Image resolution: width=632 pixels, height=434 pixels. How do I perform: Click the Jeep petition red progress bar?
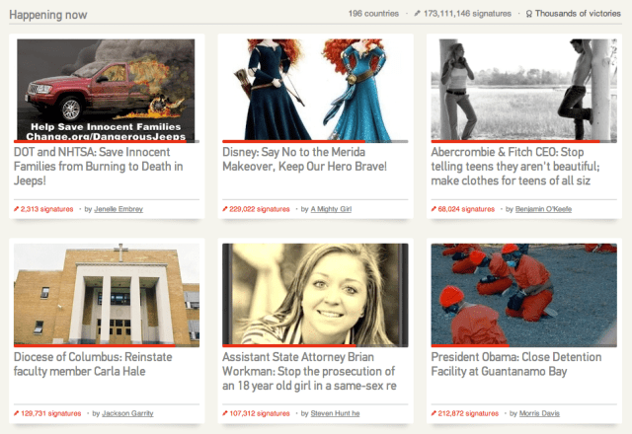coord(100,141)
